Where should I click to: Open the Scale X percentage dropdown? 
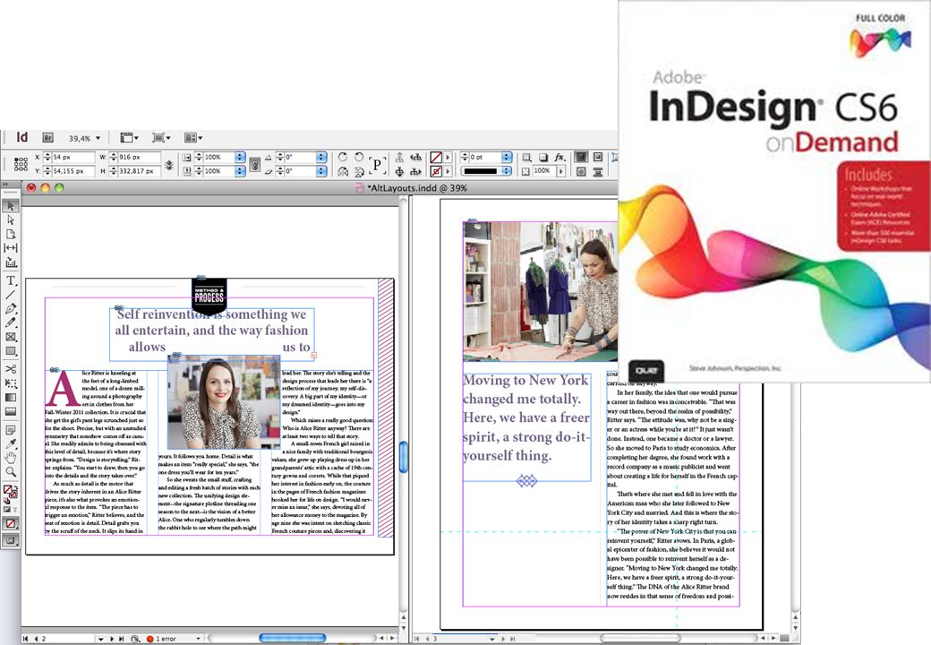(240, 158)
